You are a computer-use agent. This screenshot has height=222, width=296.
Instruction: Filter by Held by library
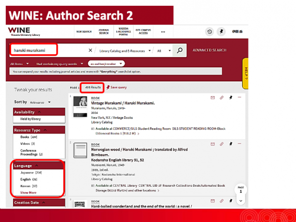pos(31,119)
